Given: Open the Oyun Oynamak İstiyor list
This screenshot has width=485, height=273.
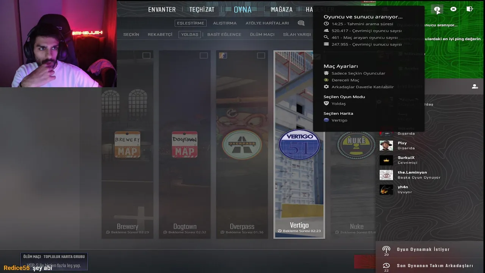Looking at the screenshot, I should (x=430, y=249).
